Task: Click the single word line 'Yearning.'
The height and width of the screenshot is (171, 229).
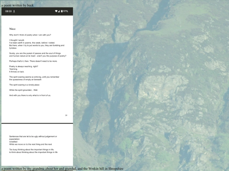Action: pyautogui.click(x=13, y=69)
